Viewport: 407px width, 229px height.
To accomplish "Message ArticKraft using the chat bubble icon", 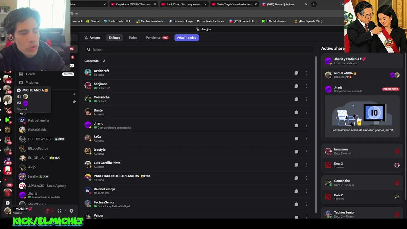I will 296,73.
